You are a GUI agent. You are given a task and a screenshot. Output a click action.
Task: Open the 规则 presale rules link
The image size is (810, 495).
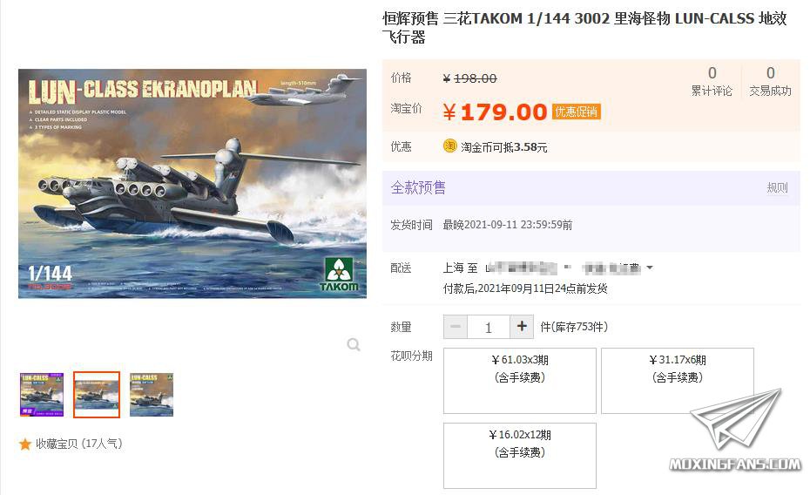pyautogui.click(x=777, y=187)
